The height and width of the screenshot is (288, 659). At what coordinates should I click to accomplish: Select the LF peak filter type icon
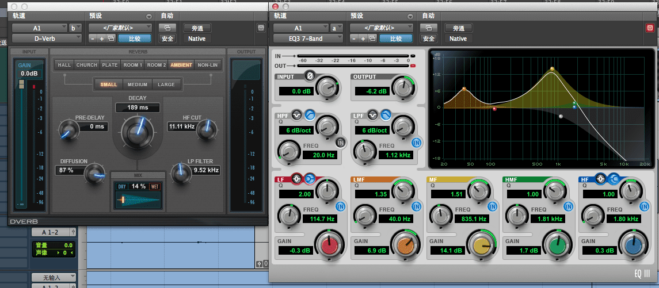click(x=297, y=179)
